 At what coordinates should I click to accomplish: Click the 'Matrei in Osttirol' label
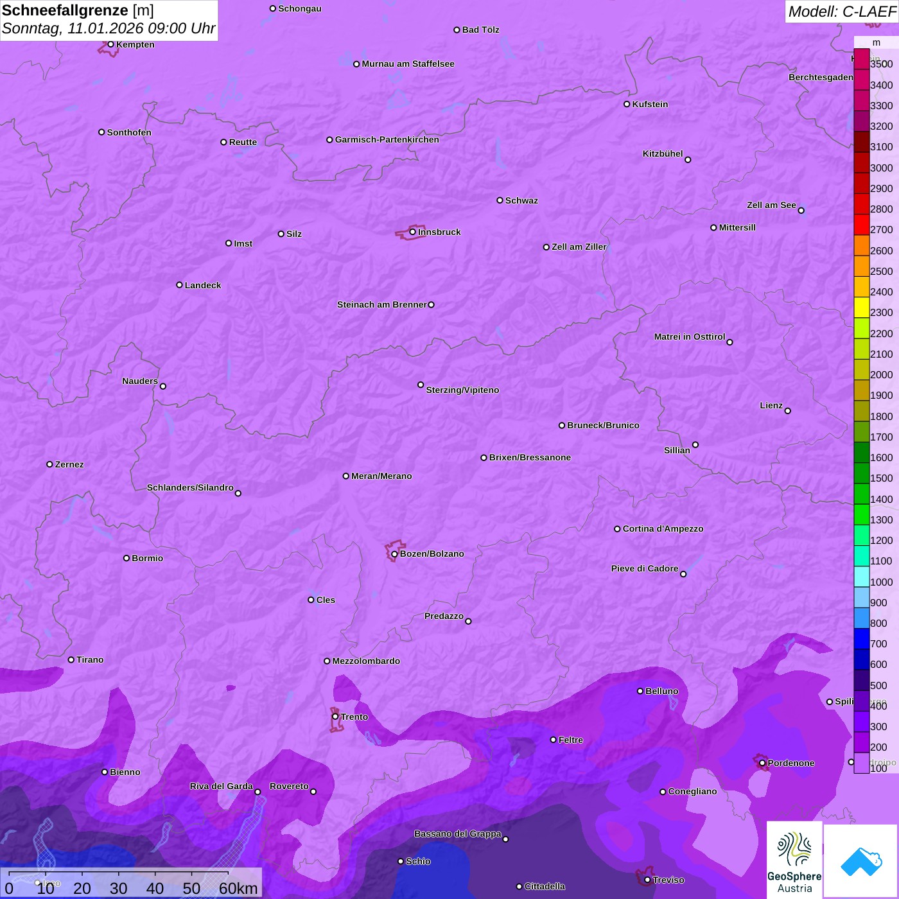coord(690,336)
